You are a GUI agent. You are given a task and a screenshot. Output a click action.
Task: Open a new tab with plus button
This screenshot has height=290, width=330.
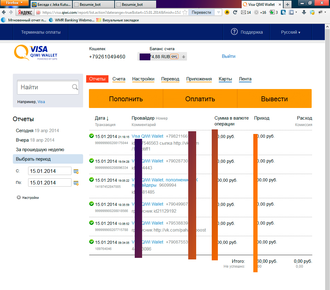287,4
